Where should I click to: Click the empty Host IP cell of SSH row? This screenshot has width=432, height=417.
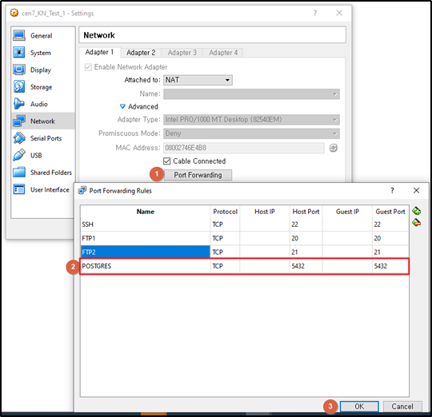click(265, 224)
